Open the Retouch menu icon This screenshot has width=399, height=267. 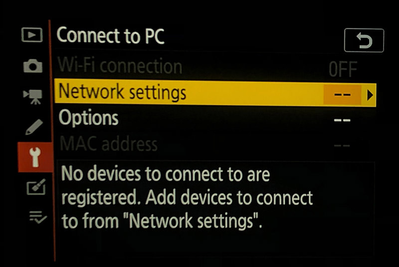click(x=36, y=187)
